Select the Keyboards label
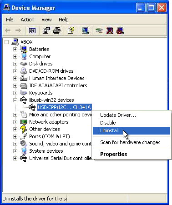Screen dimensions: 172x205 41,93
